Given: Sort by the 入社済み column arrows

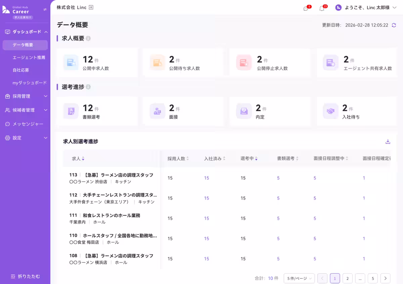Looking at the screenshot, I should click(x=224, y=159).
